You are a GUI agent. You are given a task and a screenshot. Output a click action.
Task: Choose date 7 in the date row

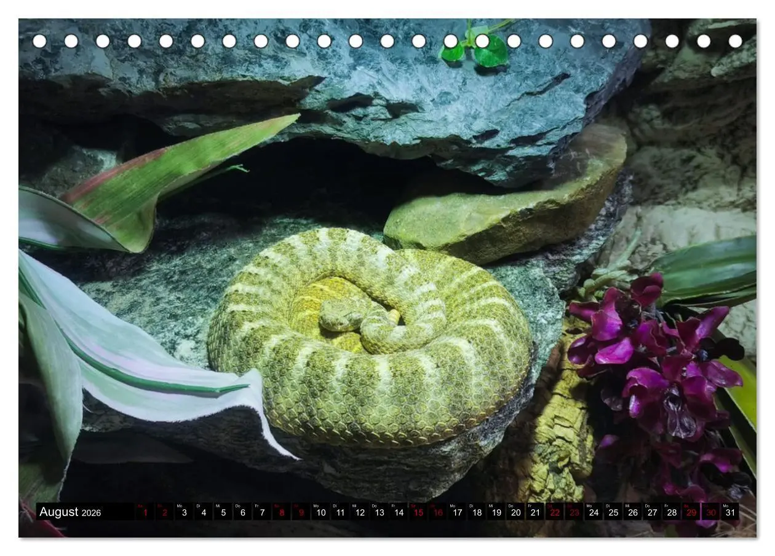click(x=262, y=512)
